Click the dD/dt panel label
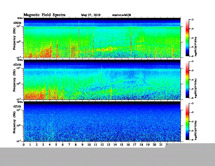The width and height of the screenshot is (215, 166). pyautogui.click(x=17, y=65)
